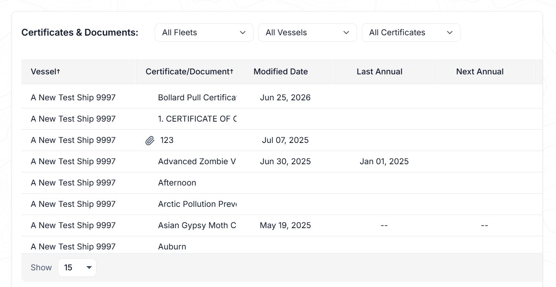This screenshot has width=556, height=287.
Task: Change the Show 15 rows selector
Action: 77,268
